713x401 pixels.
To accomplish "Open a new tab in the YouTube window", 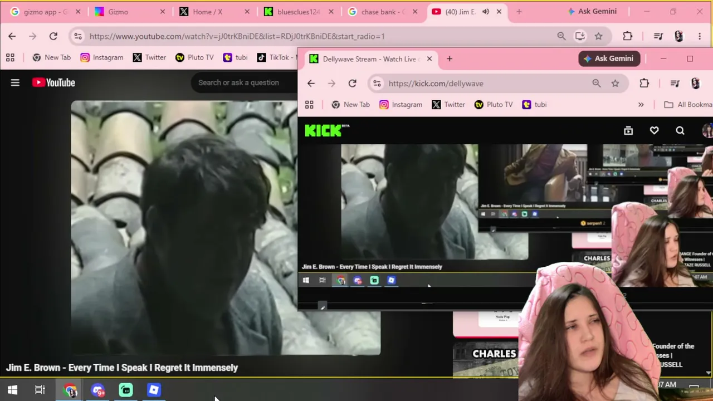I will pos(519,12).
